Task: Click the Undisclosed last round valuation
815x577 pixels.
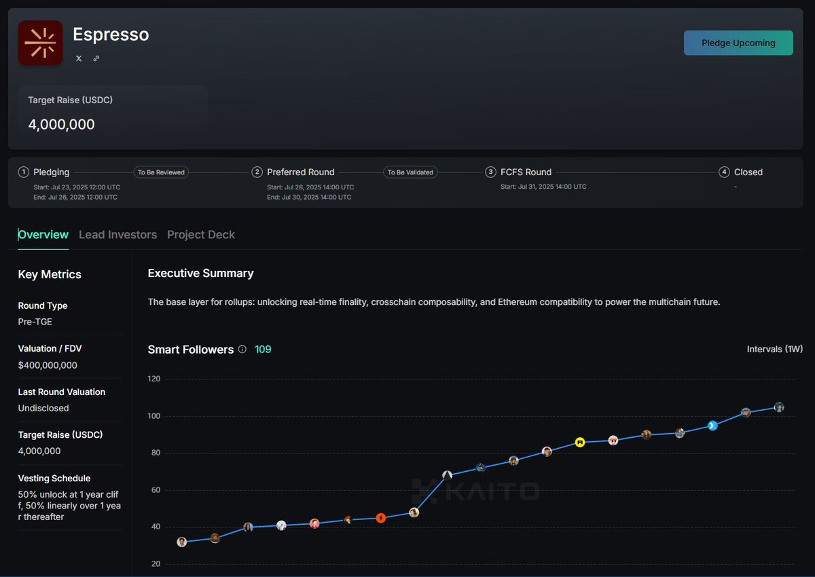Action: click(x=43, y=408)
